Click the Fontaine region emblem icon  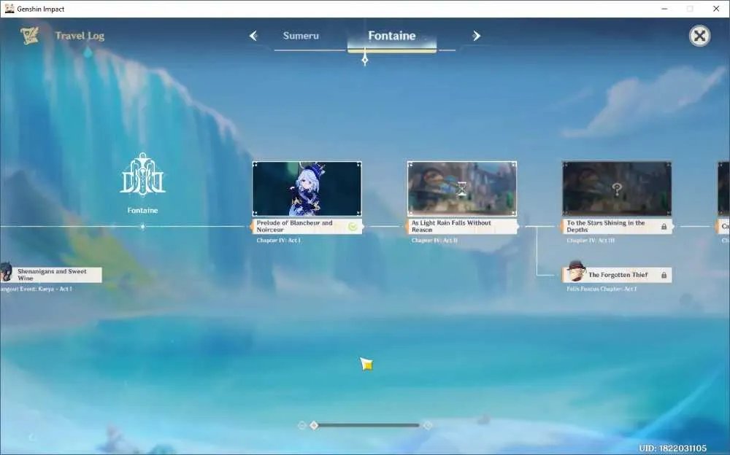142,174
